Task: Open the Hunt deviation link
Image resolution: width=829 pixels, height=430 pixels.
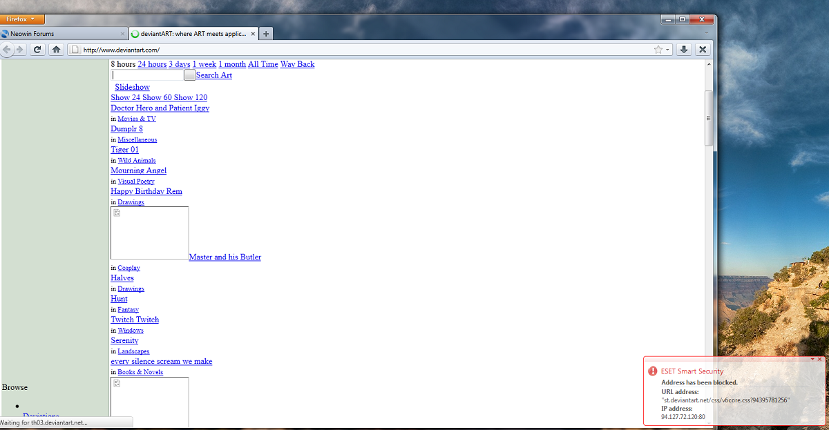Action: [119, 299]
